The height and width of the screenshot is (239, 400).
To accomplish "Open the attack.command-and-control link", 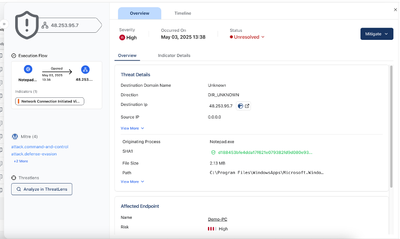I will click(40, 147).
